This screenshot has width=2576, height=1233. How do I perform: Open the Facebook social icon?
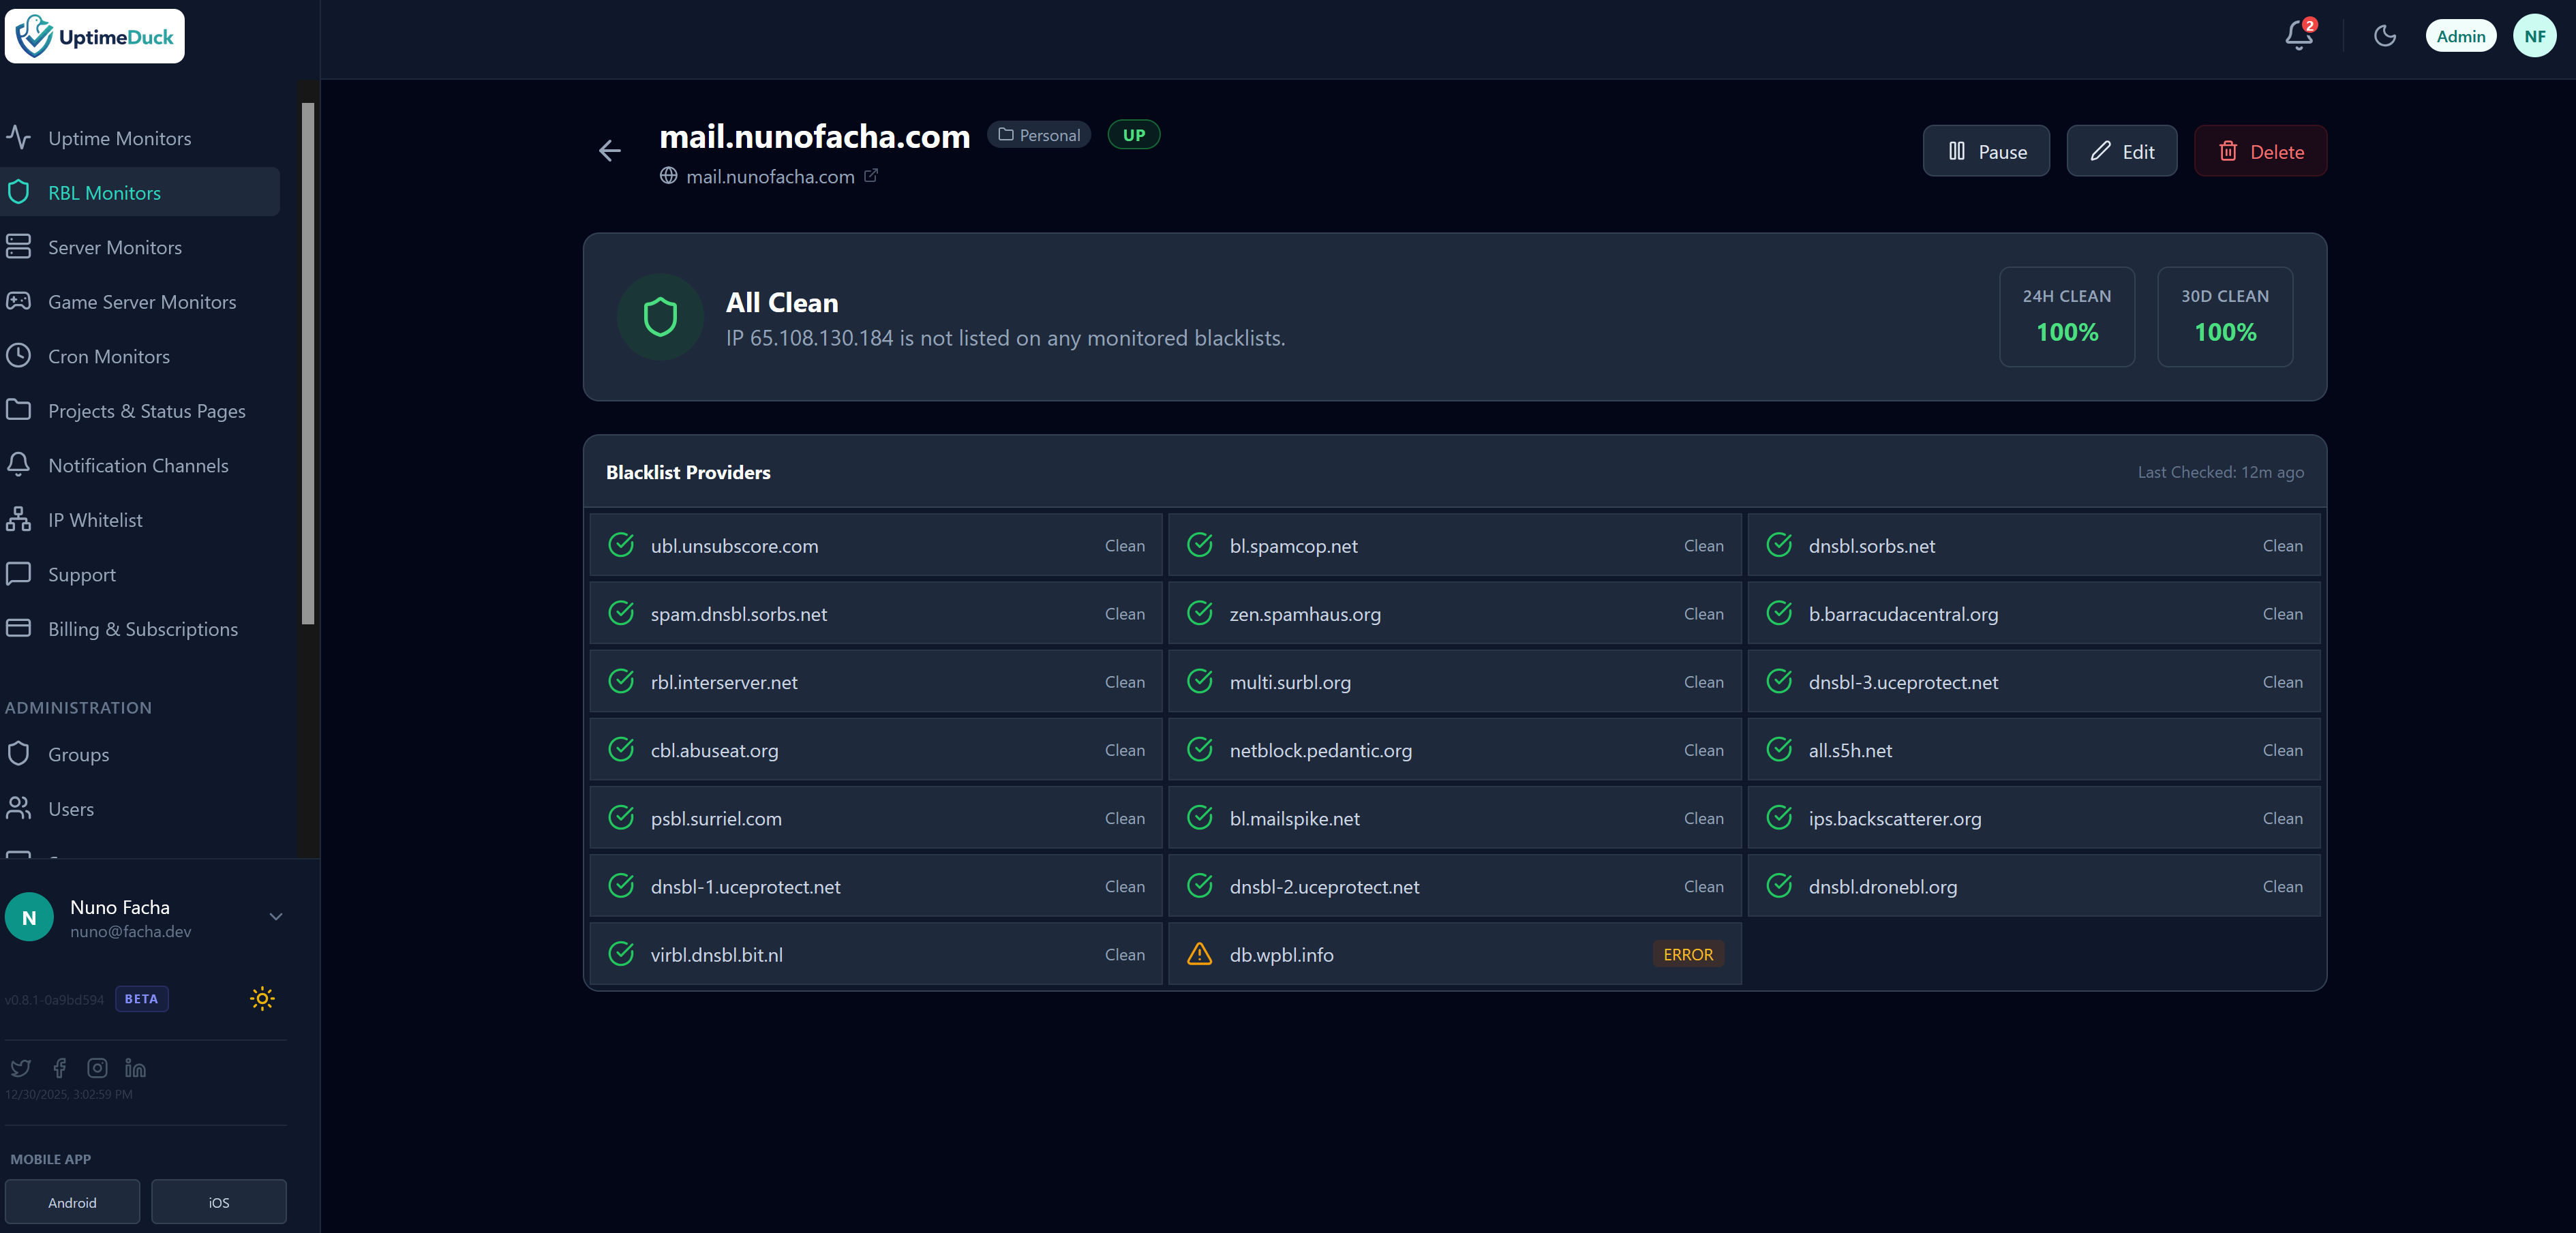[60, 1068]
